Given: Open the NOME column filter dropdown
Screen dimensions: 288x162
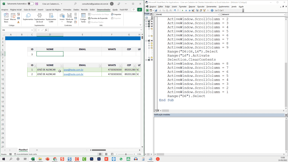Looking at the screenshot, I should click(62, 66).
